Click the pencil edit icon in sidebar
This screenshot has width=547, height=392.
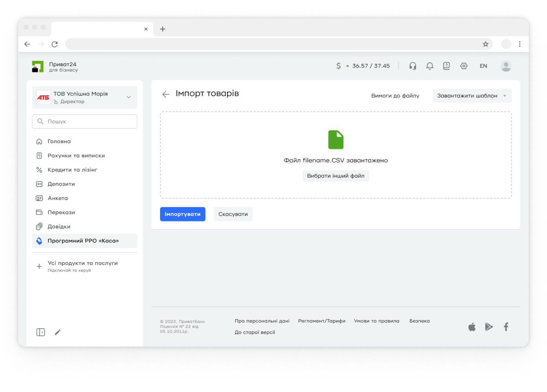pyautogui.click(x=57, y=332)
